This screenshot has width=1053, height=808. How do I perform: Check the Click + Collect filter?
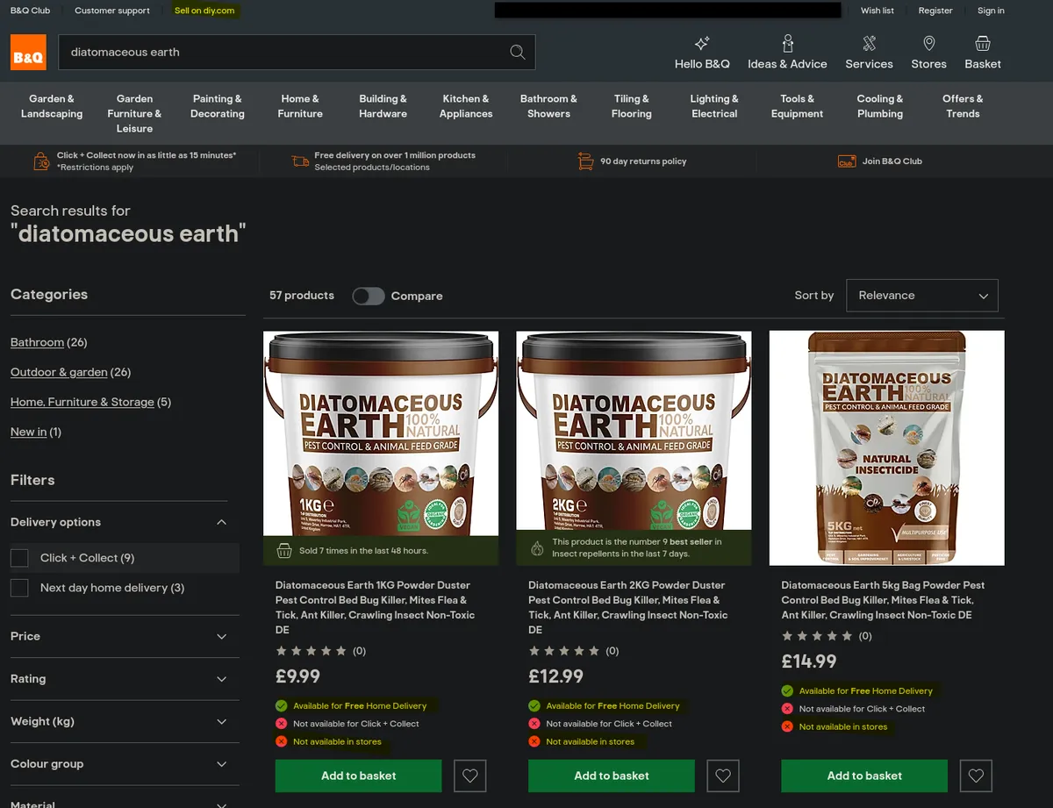[x=19, y=558]
